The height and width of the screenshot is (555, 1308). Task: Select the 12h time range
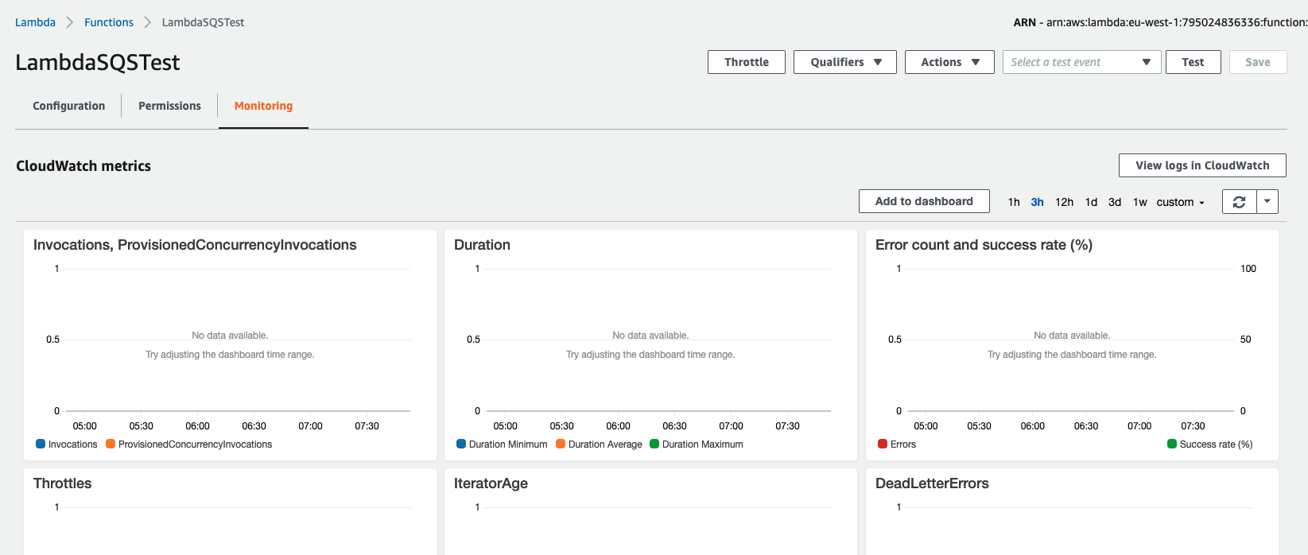[1064, 202]
